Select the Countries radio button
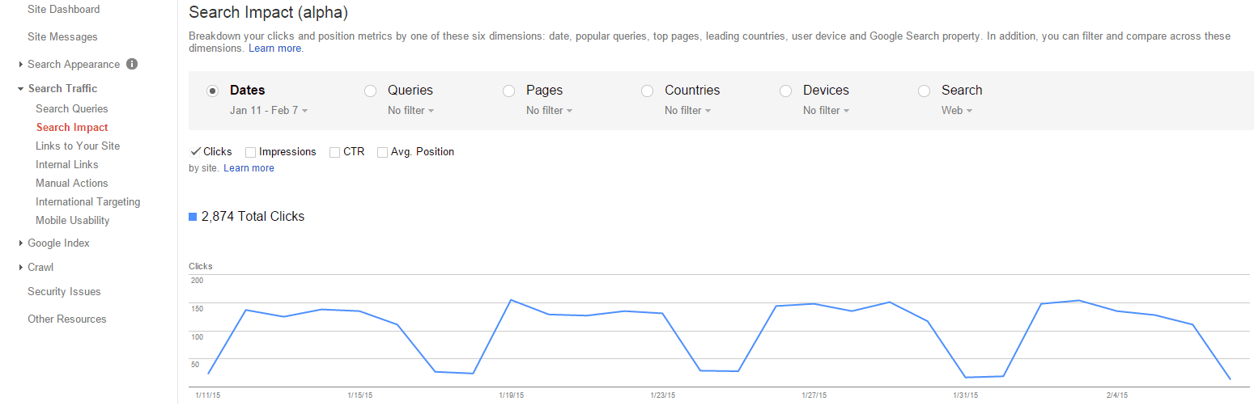 click(x=648, y=91)
